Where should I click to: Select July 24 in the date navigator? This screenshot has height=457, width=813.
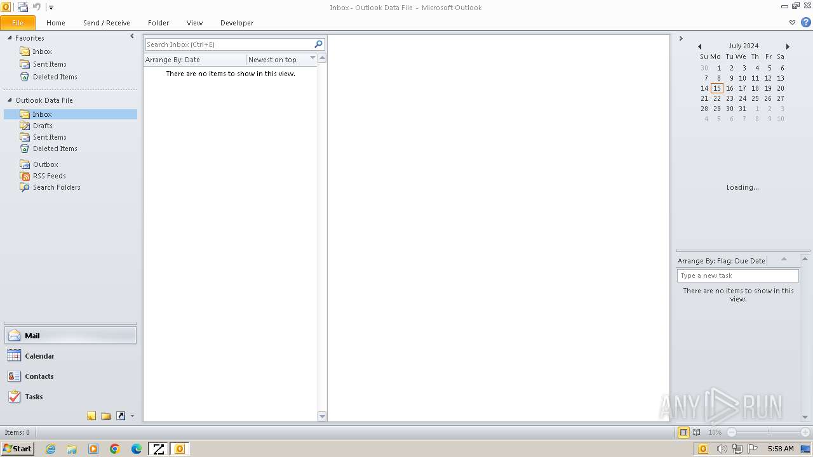click(x=742, y=98)
